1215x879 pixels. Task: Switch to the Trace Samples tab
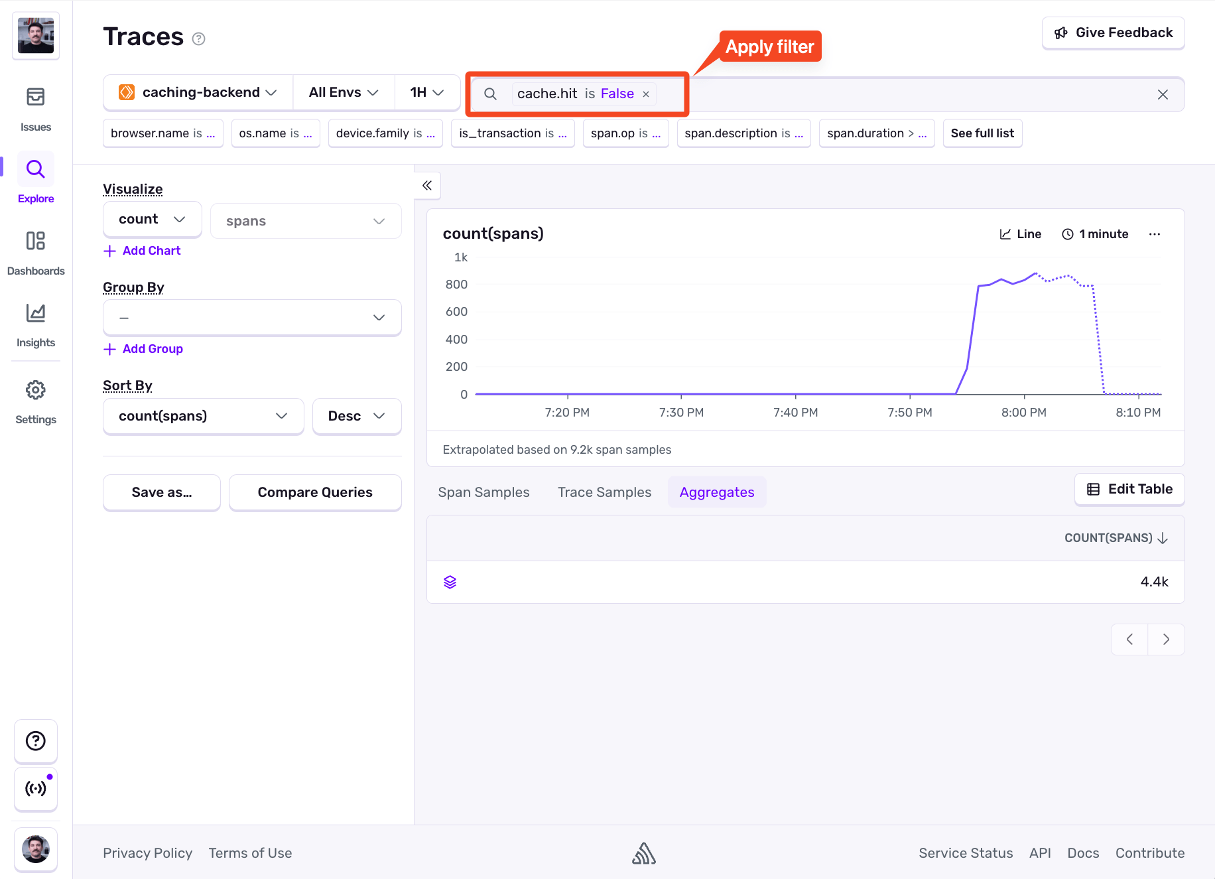pos(605,492)
